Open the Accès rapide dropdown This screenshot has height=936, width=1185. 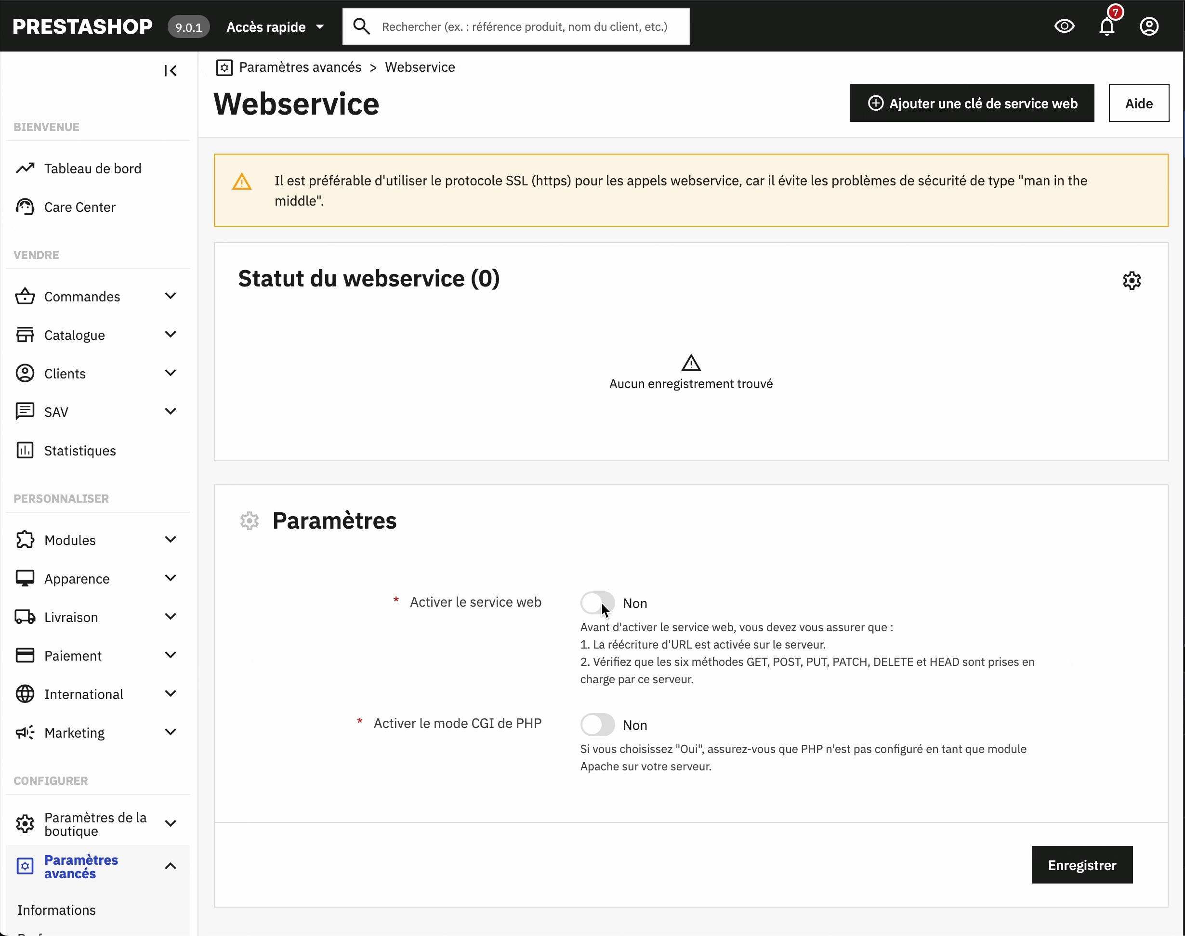275,26
